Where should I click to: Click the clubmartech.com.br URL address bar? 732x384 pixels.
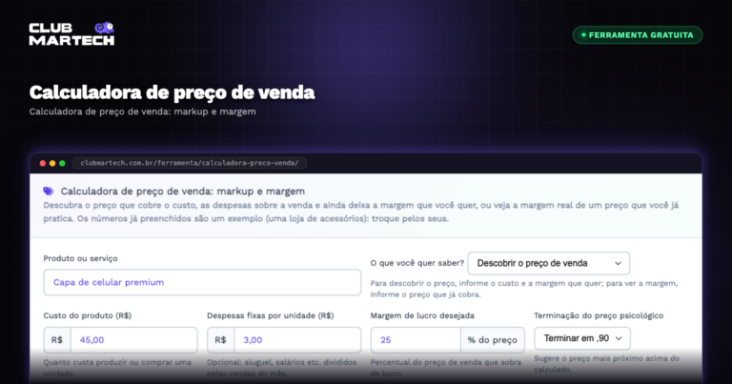(x=190, y=163)
